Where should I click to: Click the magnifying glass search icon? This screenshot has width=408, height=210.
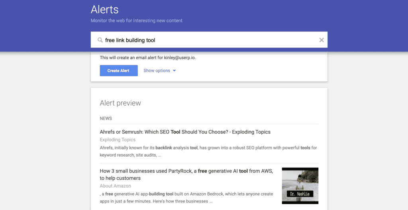tap(100, 40)
